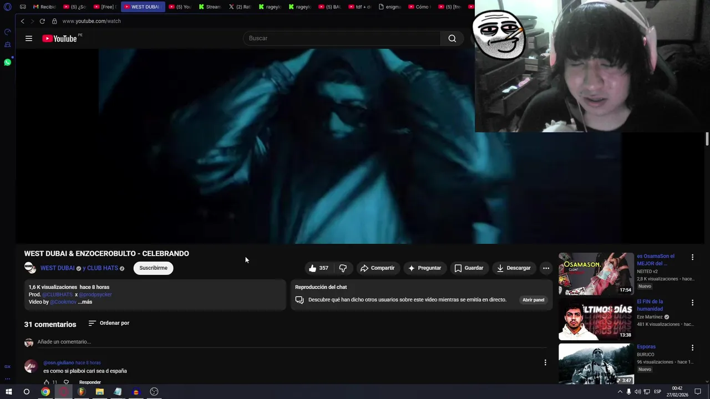Image resolution: width=710 pixels, height=399 pixels.
Task: Open File Explorer from the taskbar
Action: click(100, 392)
